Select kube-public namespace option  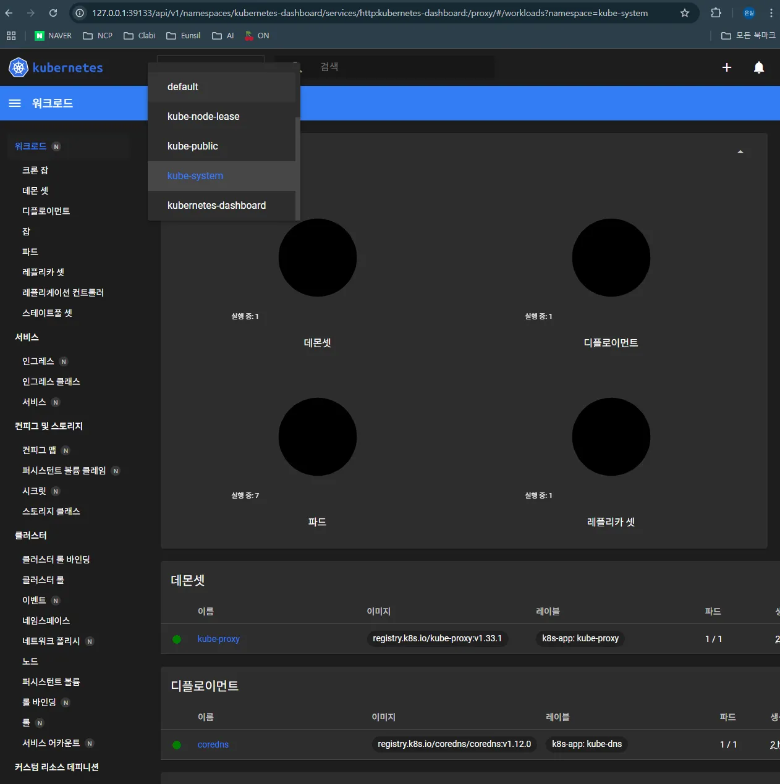(222, 146)
